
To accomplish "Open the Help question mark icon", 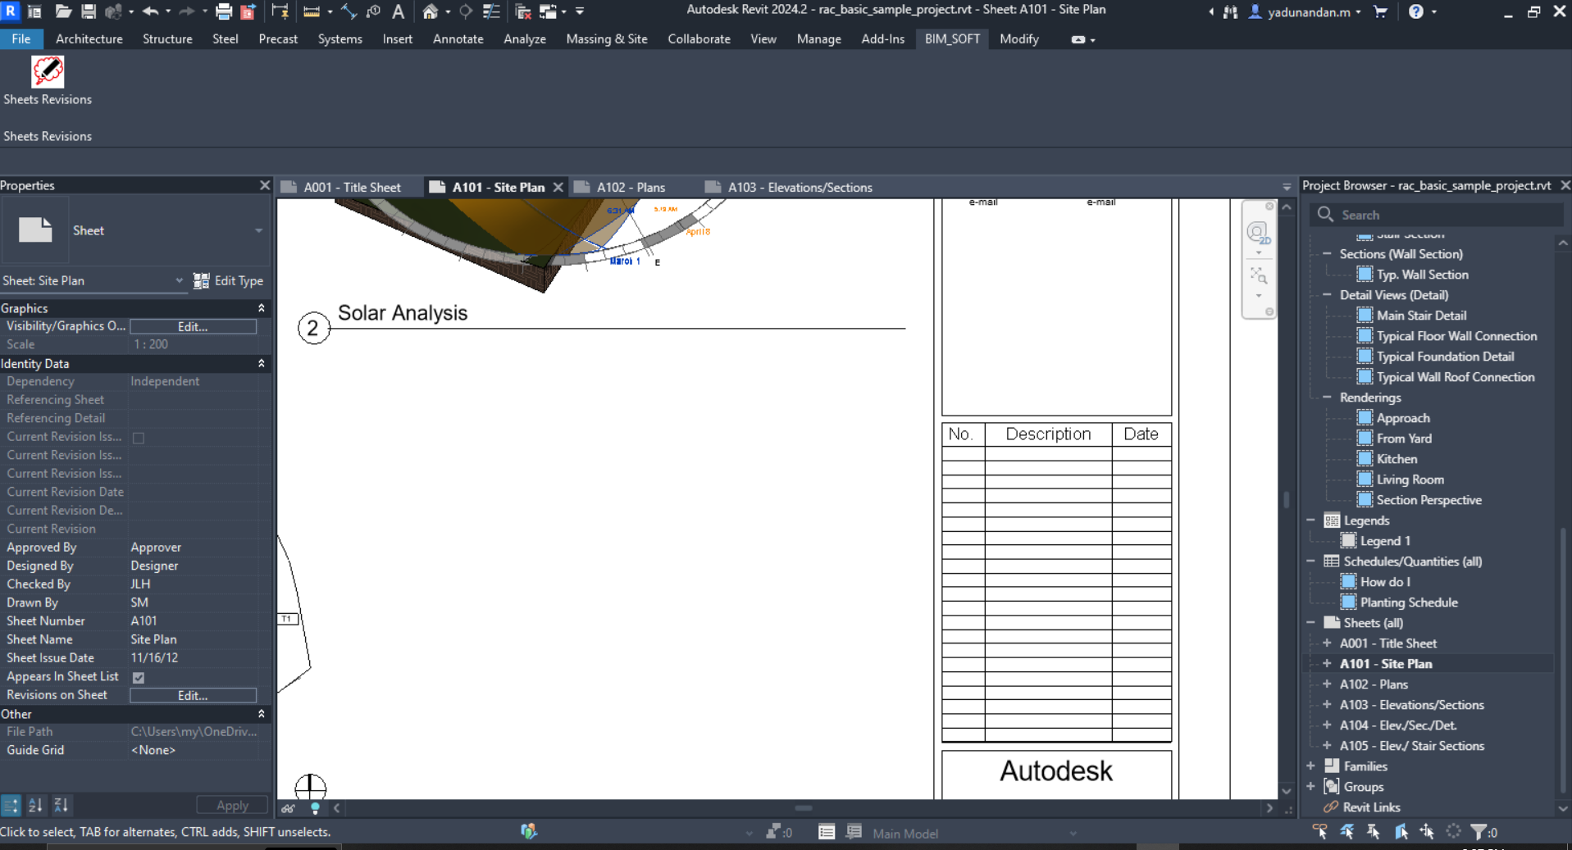I will tap(1416, 11).
